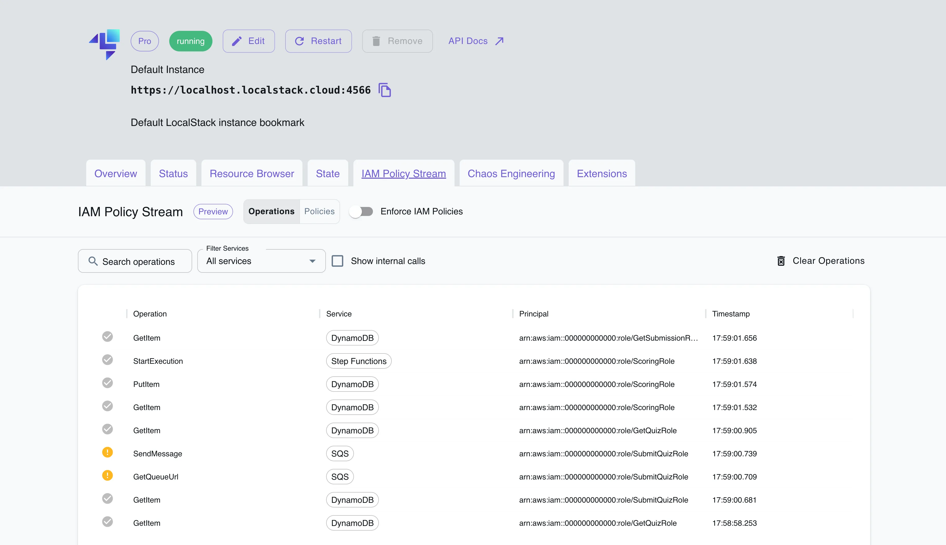Image resolution: width=946 pixels, height=545 pixels.
Task: Click the SQS chip on the SendMessage row
Action: [x=340, y=453]
